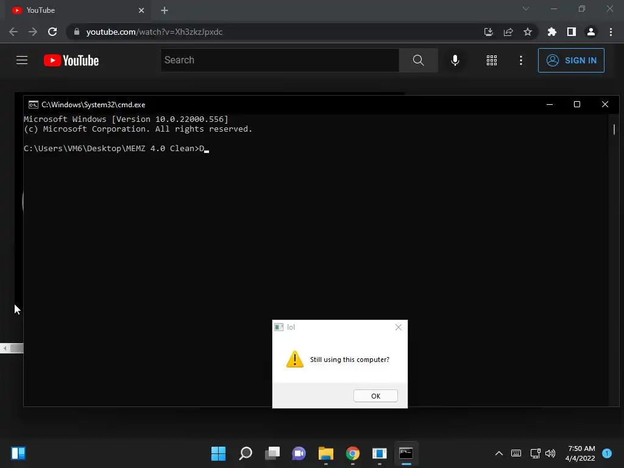The width and height of the screenshot is (624, 468).
Task: Open a new browser tab
Action: pyautogui.click(x=165, y=10)
